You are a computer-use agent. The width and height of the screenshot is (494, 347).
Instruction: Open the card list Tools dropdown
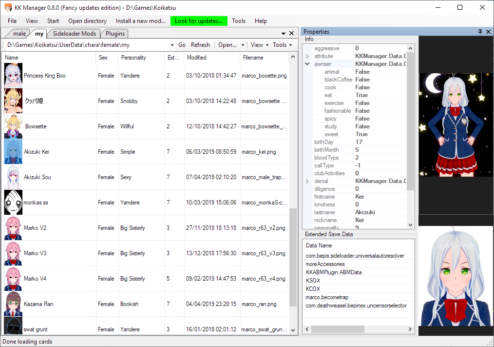click(282, 45)
